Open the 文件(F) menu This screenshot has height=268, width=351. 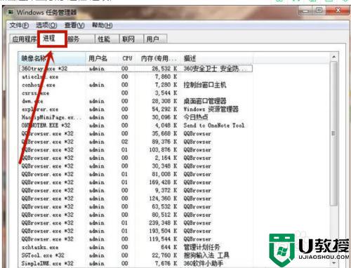click(19, 25)
